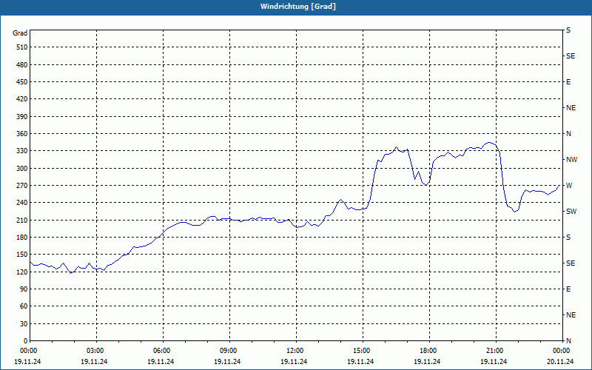Click the 120 degree axis label
This screenshot has width=592, height=370.
click(22, 272)
